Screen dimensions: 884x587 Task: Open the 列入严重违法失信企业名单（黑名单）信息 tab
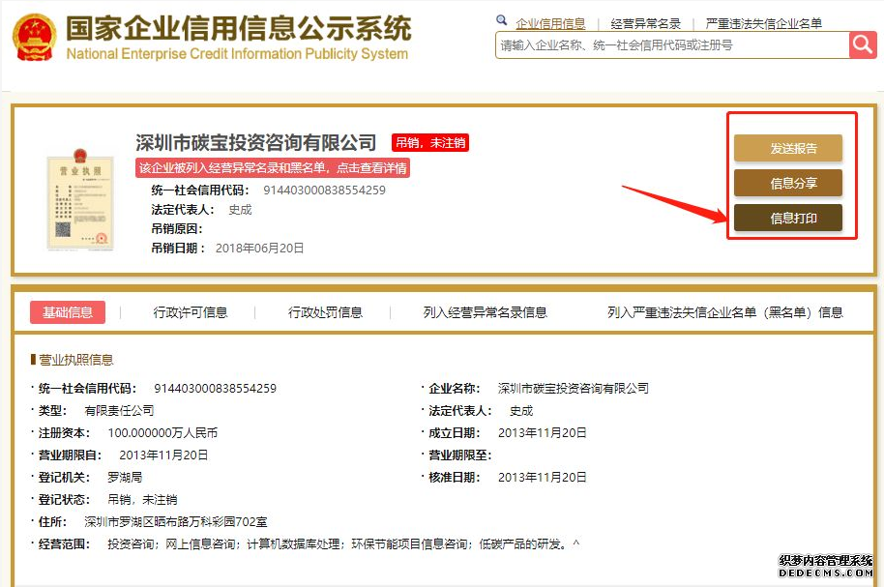click(724, 312)
